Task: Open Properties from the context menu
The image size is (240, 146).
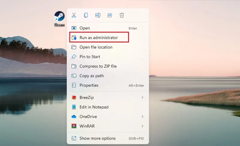Action: pyautogui.click(x=108, y=85)
